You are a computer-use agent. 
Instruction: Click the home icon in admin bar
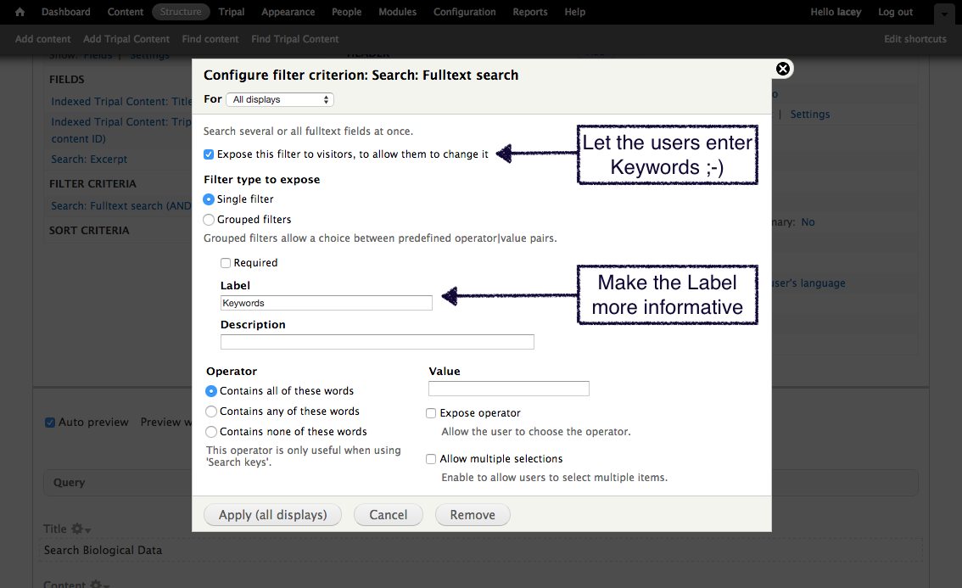click(x=20, y=12)
